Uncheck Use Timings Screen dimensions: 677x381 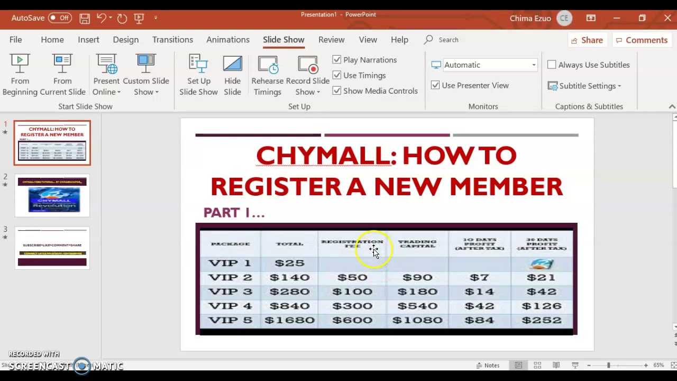tap(337, 75)
